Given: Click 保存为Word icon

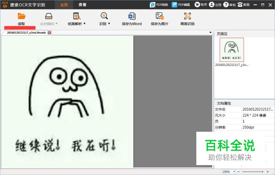Looking at the screenshot, I should (x=132, y=16).
